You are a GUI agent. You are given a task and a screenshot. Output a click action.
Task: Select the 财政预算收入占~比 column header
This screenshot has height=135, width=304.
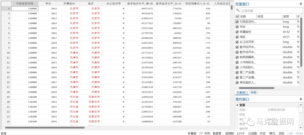198,3
